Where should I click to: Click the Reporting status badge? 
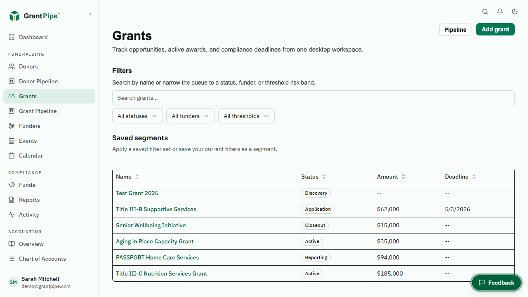[316, 257]
